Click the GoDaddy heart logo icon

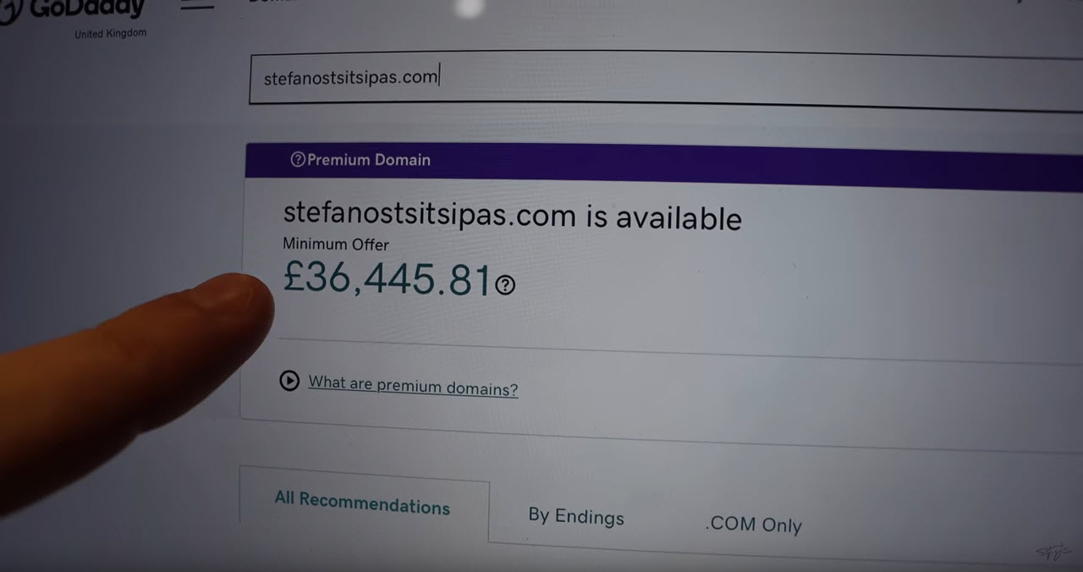(8, 10)
